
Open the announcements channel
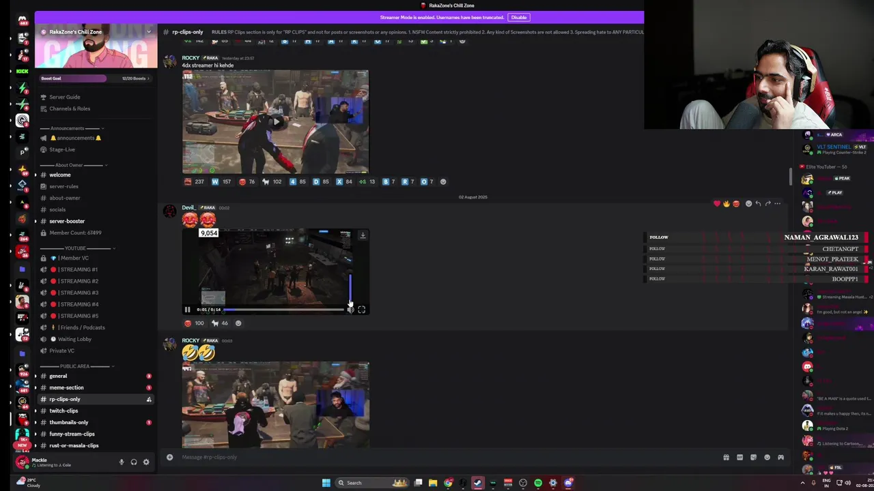tap(75, 138)
